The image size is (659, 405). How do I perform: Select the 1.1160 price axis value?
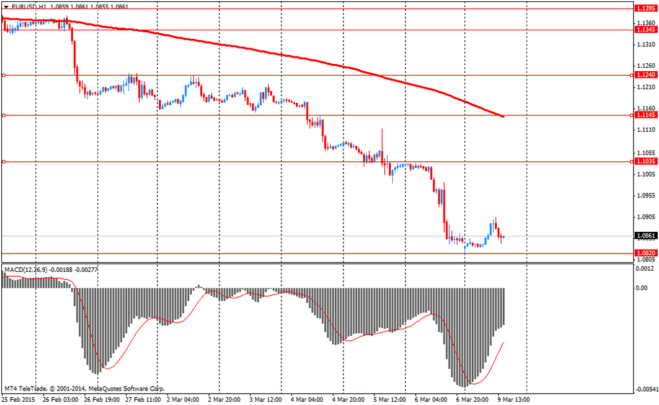point(646,109)
